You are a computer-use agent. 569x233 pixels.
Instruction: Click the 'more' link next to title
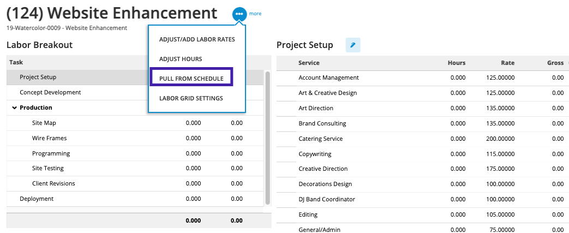point(255,14)
